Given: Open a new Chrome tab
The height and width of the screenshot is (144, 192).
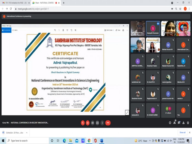Looking at the screenshot, I should pos(64,3).
